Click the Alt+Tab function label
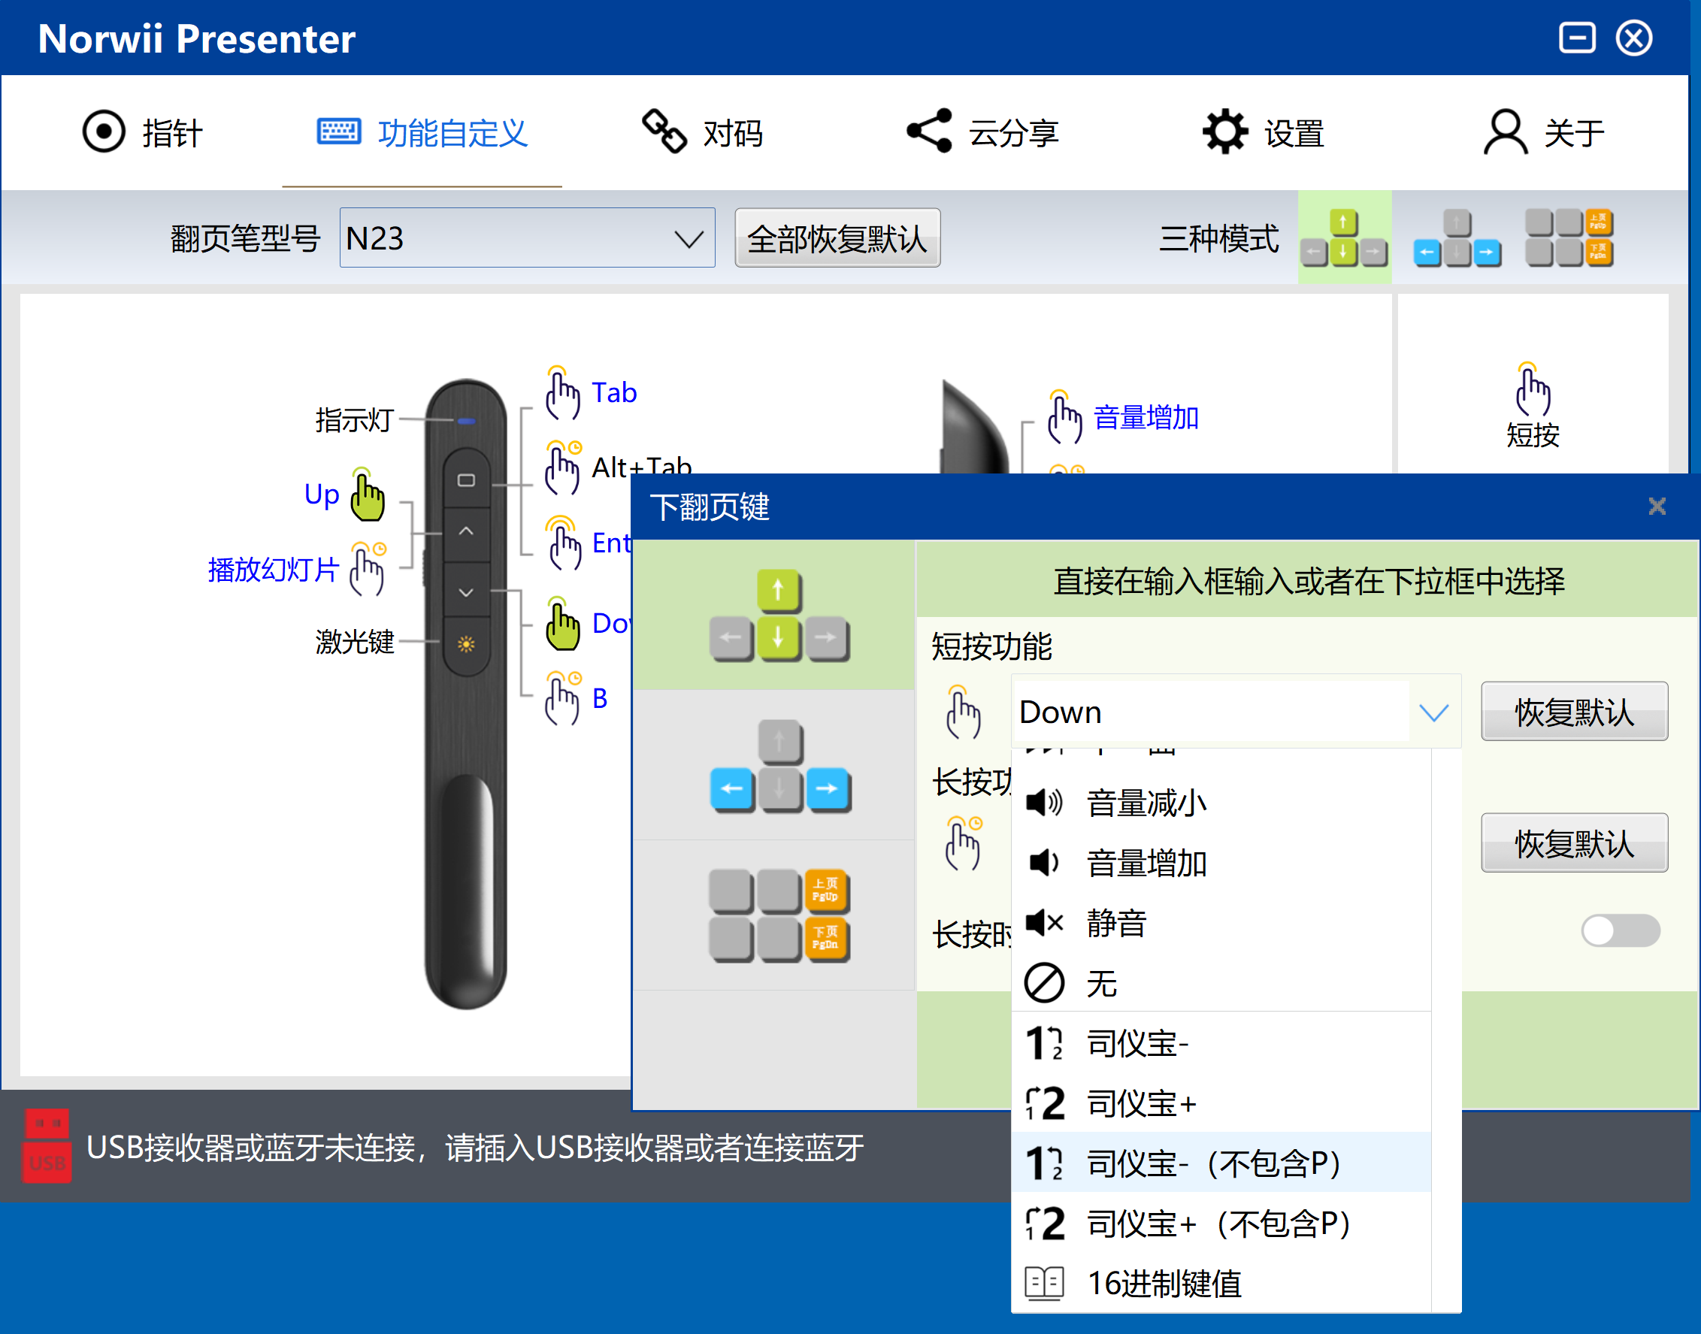Viewport: 1701px width, 1334px height. (x=642, y=467)
